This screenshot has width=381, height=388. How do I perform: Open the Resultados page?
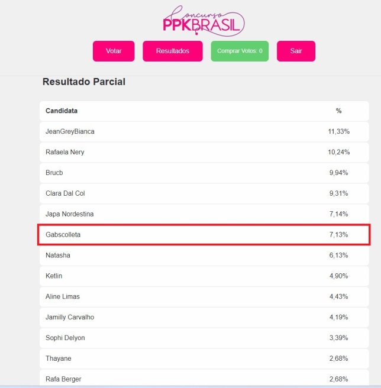(173, 51)
